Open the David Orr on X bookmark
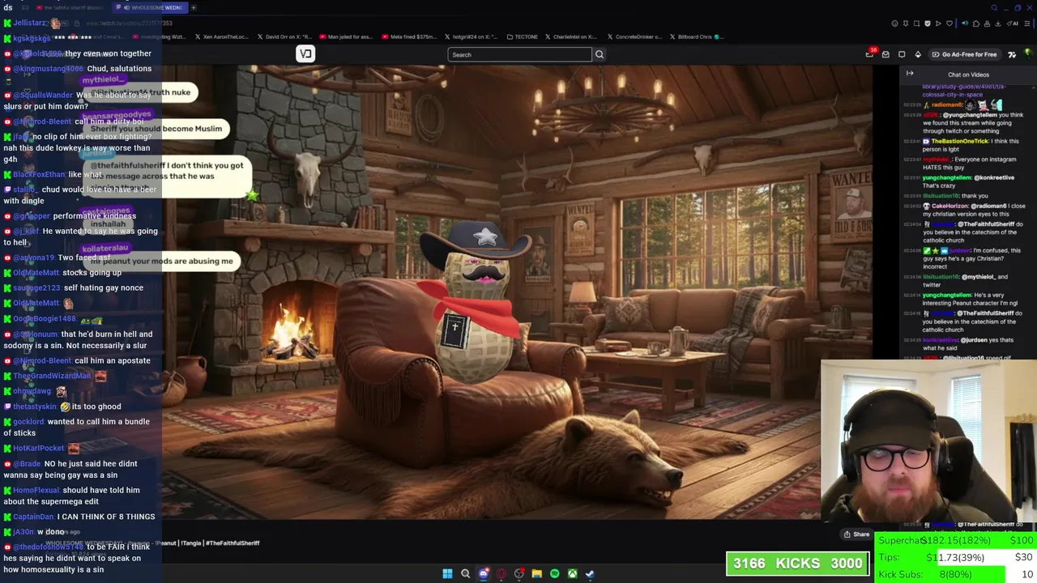 point(283,36)
